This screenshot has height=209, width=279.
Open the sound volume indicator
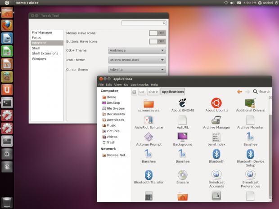232,3
